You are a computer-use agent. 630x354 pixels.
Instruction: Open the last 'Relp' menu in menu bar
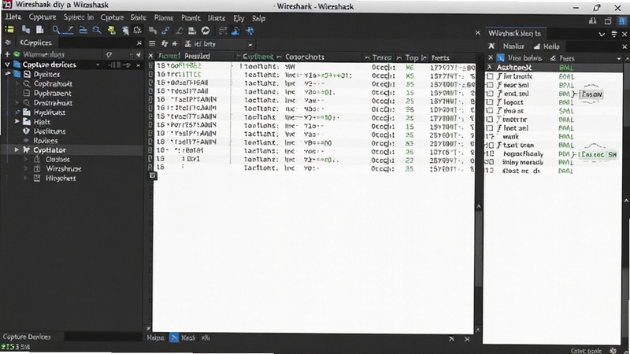(258, 18)
